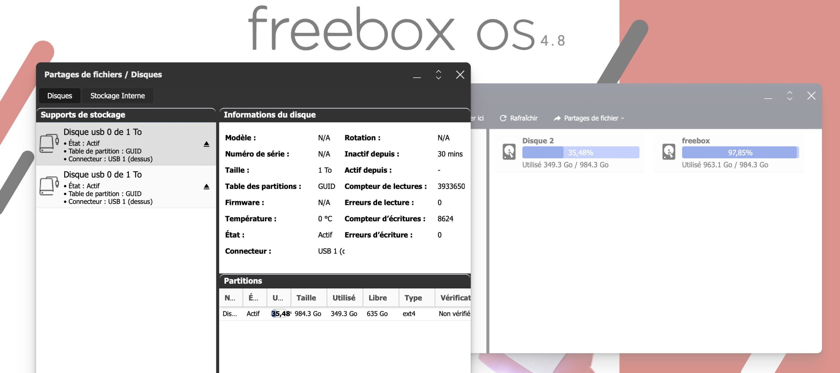Screen dimensions: 840x373
Task: Click the Température value 0 °C
Action: pos(325,219)
